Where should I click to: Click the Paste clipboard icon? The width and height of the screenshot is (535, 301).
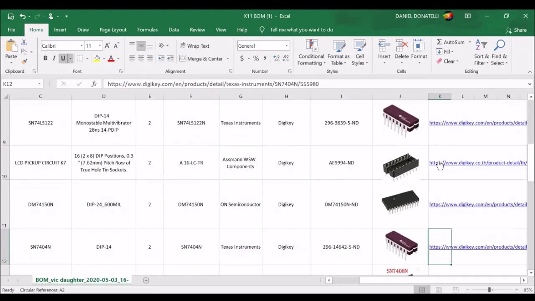tap(11, 46)
